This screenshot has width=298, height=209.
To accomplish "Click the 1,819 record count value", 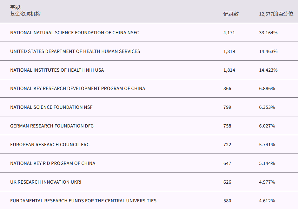I will [x=229, y=51].
